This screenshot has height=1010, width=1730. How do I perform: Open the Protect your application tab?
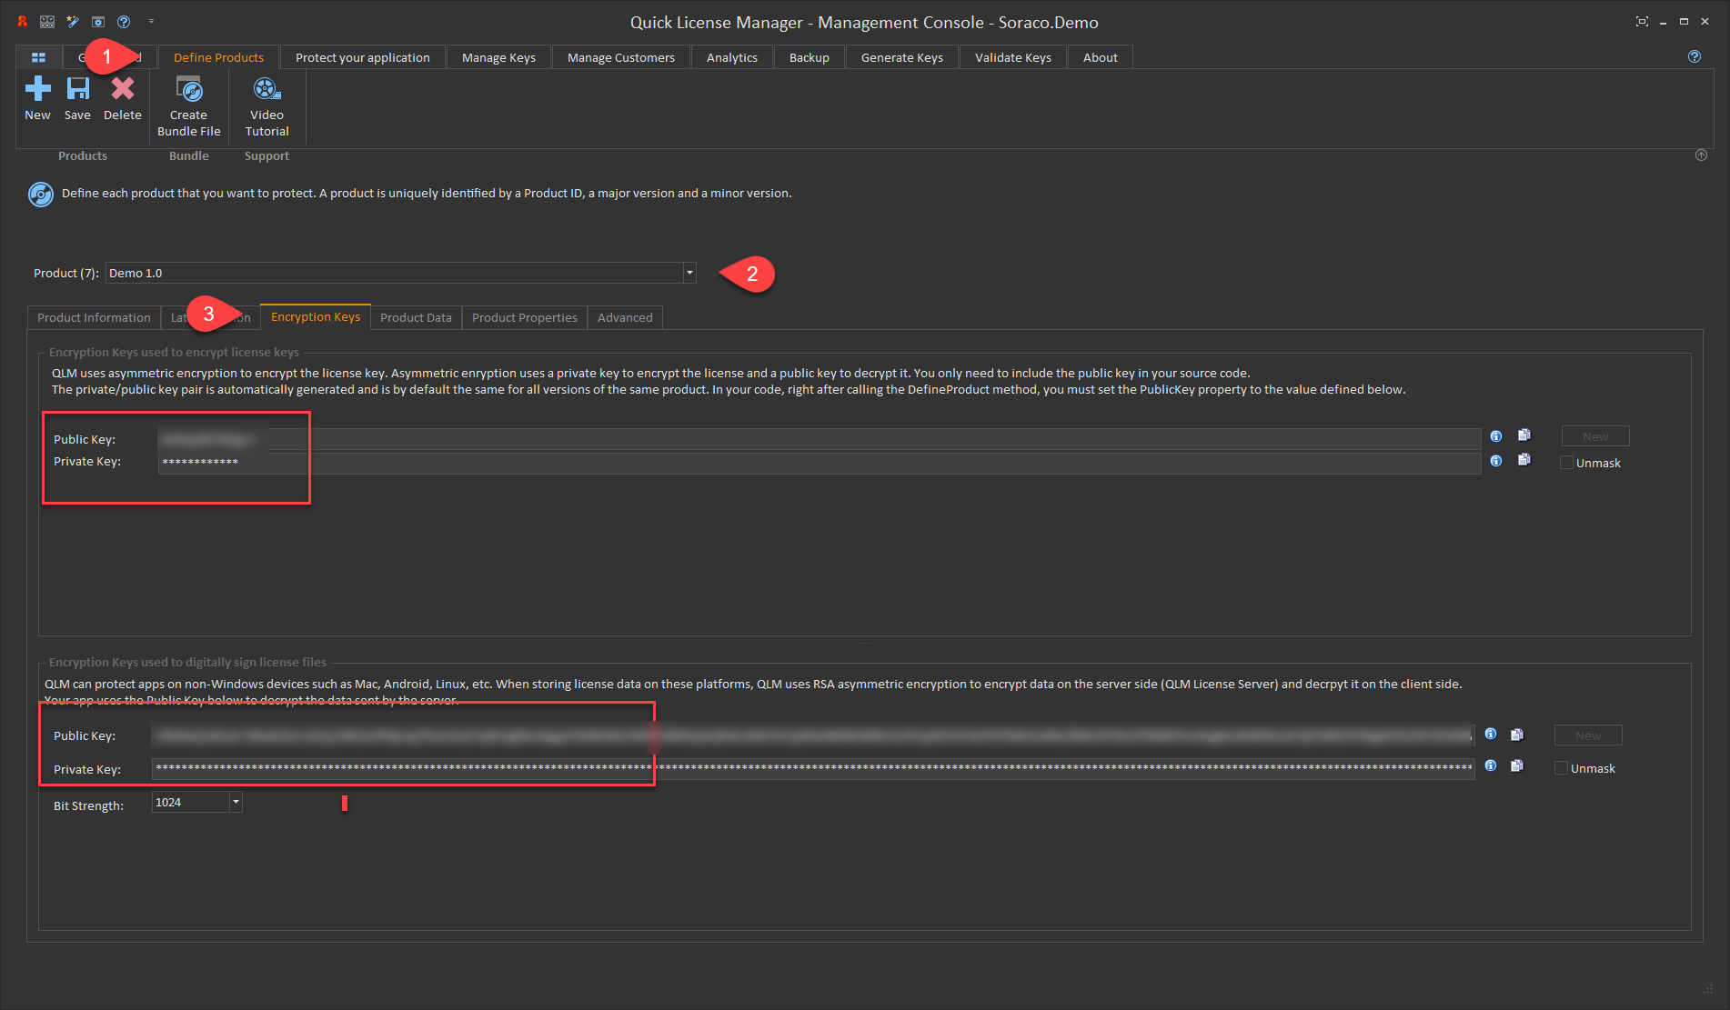coord(363,57)
